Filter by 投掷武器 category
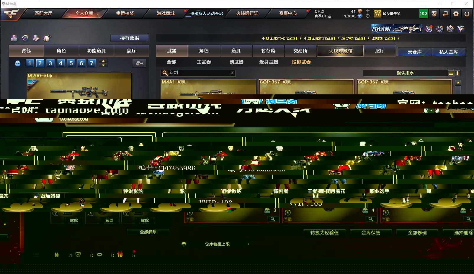This screenshot has height=274, width=474. click(301, 62)
